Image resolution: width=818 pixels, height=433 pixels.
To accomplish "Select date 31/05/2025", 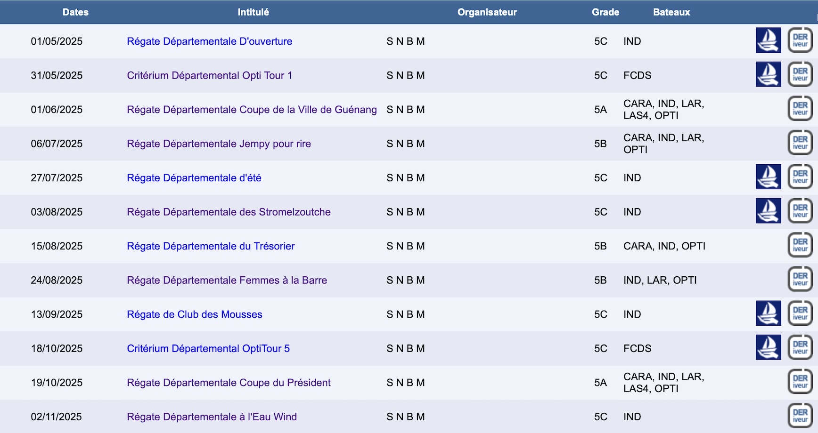I will [x=57, y=75].
